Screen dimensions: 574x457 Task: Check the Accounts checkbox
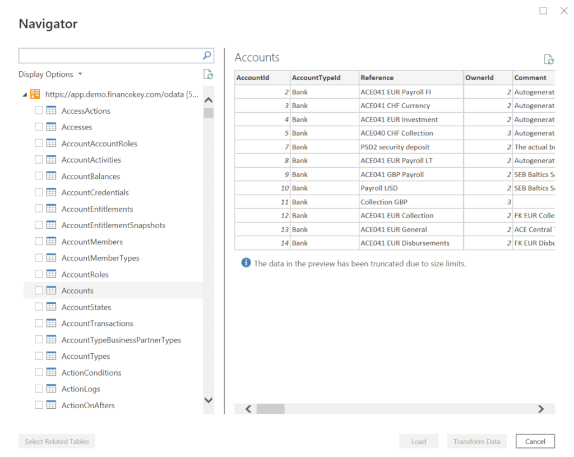(x=39, y=290)
